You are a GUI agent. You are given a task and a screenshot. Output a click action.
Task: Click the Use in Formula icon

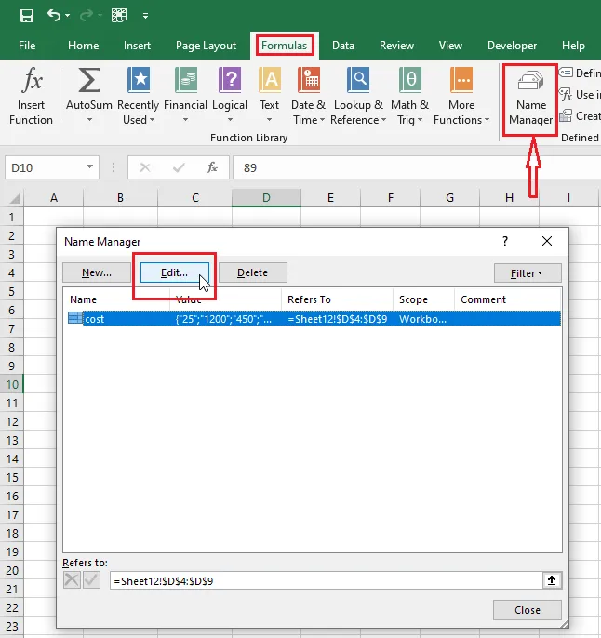[x=566, y=95]
